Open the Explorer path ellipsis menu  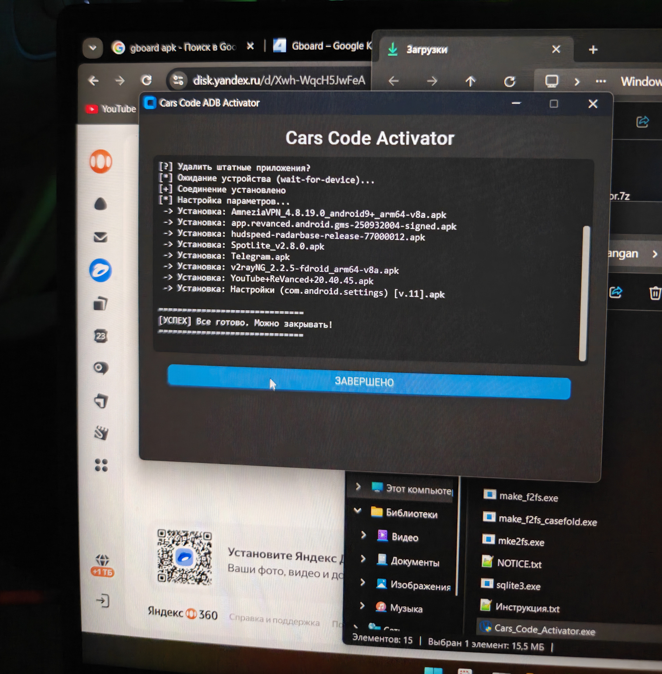click(x=601, y=81)
